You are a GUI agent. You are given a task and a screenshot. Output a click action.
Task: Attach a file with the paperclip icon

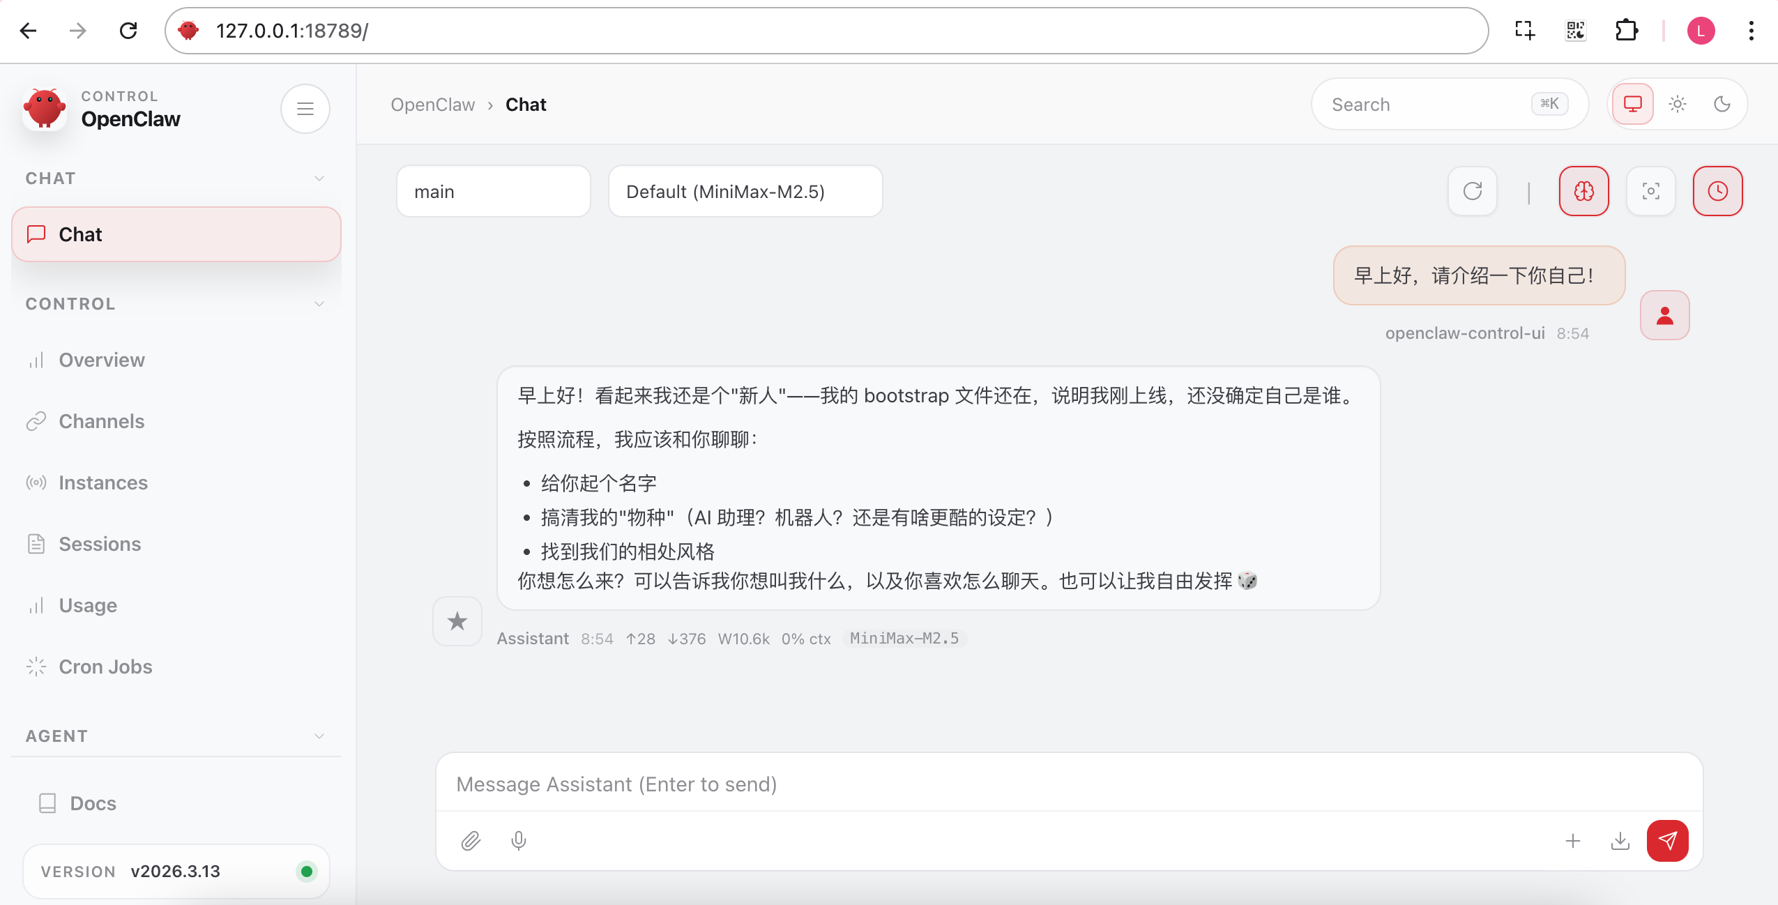coord(471,841)
